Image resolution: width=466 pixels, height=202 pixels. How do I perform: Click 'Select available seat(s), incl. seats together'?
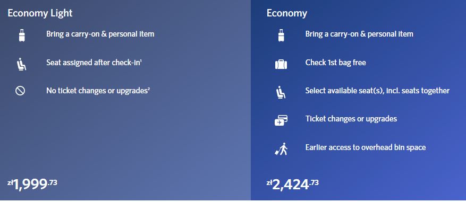tap(377, 91)
